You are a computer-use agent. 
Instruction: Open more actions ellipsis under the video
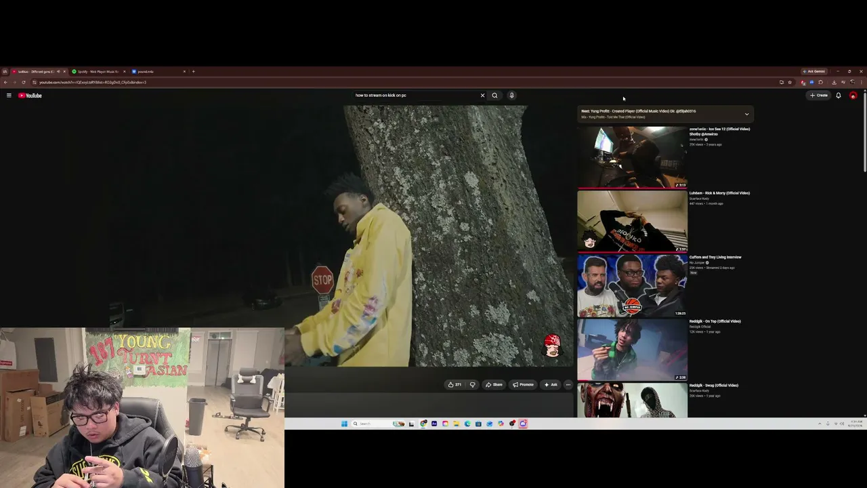coord(568,384)
